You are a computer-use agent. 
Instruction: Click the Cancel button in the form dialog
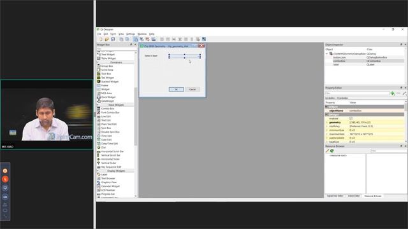click(x=193, y=89)
